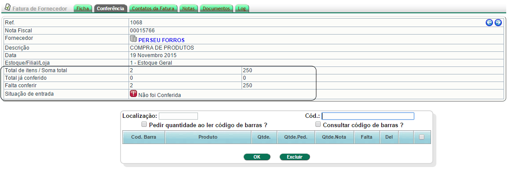
Task: Click the Falta column header
Action: coord(367,137)
